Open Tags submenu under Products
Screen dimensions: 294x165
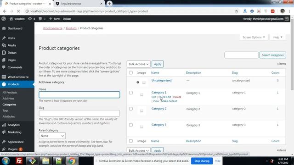[6, 110]
